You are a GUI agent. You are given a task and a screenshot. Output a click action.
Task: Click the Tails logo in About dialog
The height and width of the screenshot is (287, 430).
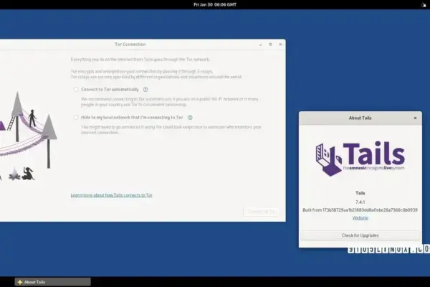coord(360,159)
